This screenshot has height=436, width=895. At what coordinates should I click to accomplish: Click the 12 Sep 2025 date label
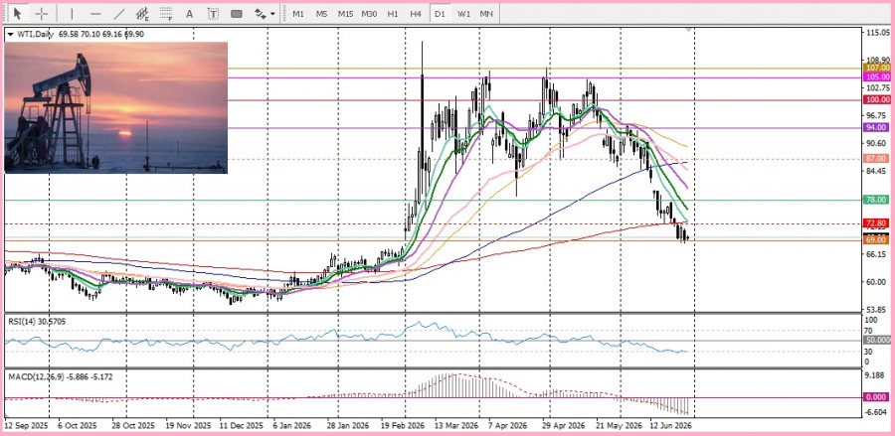point(26,426)
